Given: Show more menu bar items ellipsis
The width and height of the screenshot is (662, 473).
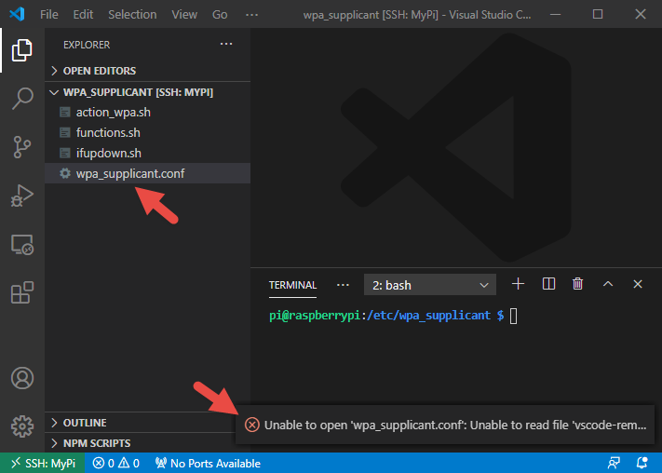Looking at the screenshot, I should 251,15.
